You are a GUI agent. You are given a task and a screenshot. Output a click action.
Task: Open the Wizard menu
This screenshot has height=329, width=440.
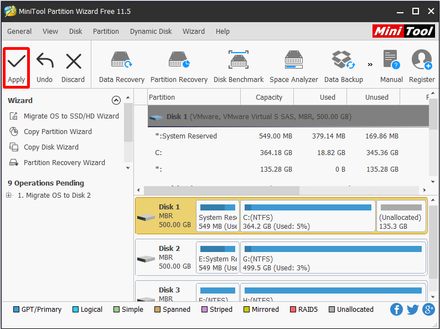tap(194, 32)
